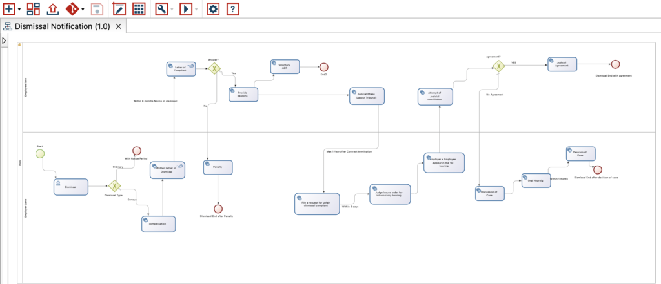Click the Oral Hearing task box
Image resolution: width=661 pixels, height=284 pixels.
535,180
